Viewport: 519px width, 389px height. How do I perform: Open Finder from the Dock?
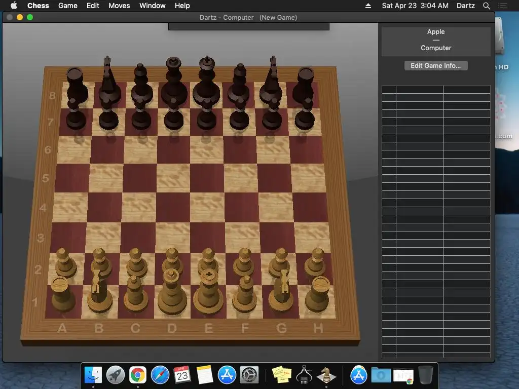coord(93,375)
